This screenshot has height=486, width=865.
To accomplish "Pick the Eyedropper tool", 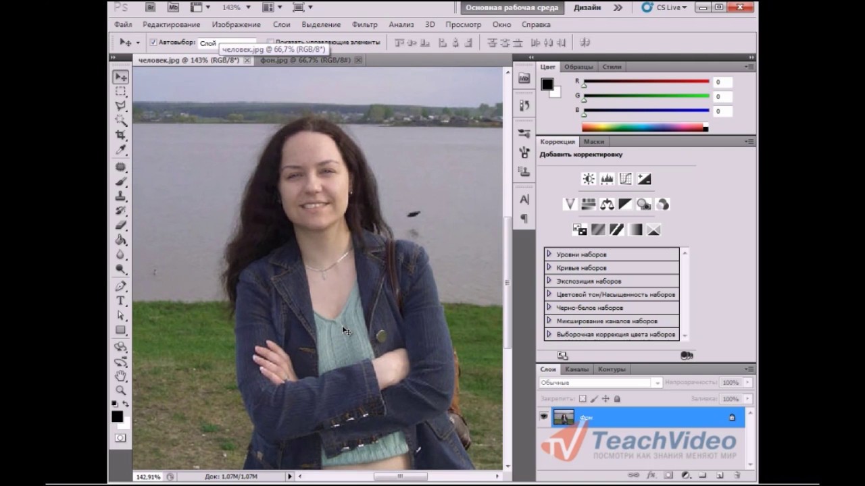I will coord(121,150).
